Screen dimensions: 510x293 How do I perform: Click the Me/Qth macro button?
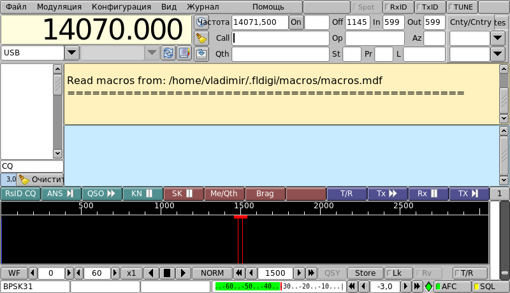coord(224,194)
